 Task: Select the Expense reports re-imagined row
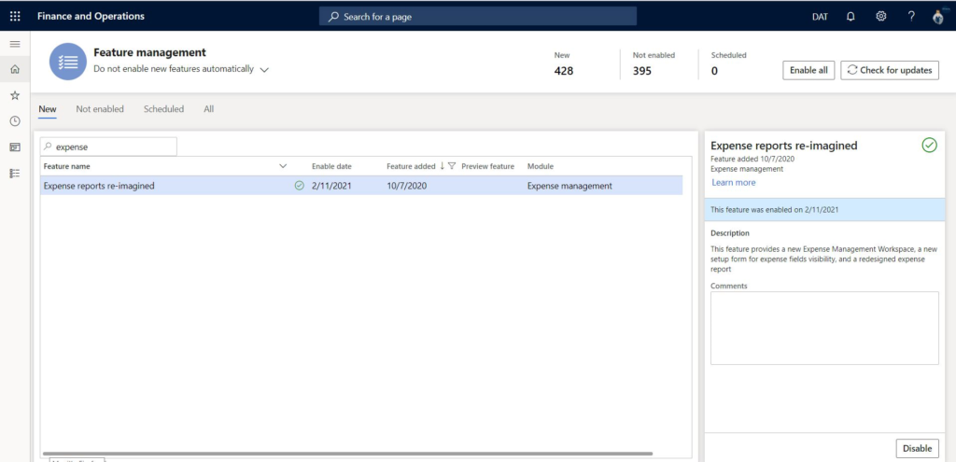[361, 186]
